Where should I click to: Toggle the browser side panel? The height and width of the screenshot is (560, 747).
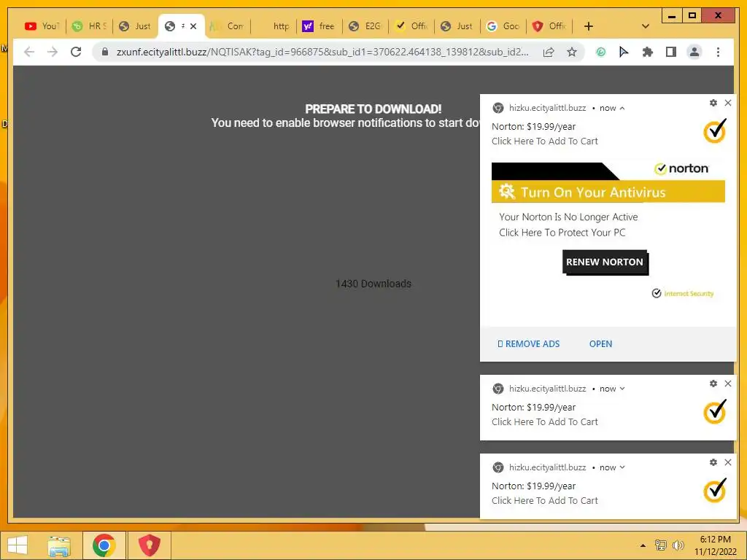pyautogui.click(x=671, y=52)
